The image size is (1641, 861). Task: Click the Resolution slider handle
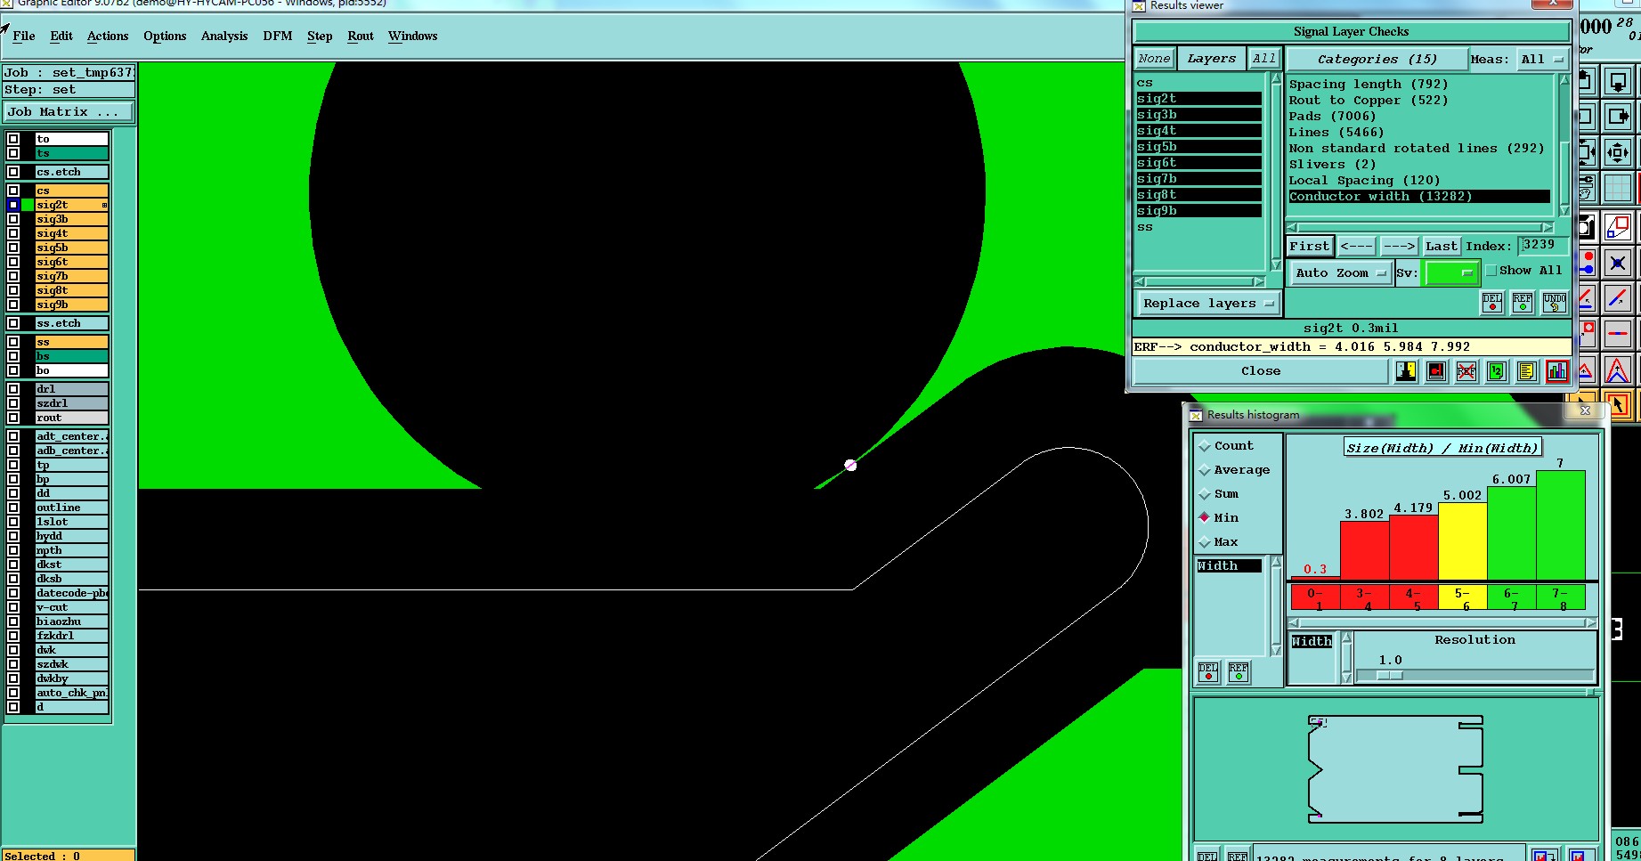point(1389,676)
